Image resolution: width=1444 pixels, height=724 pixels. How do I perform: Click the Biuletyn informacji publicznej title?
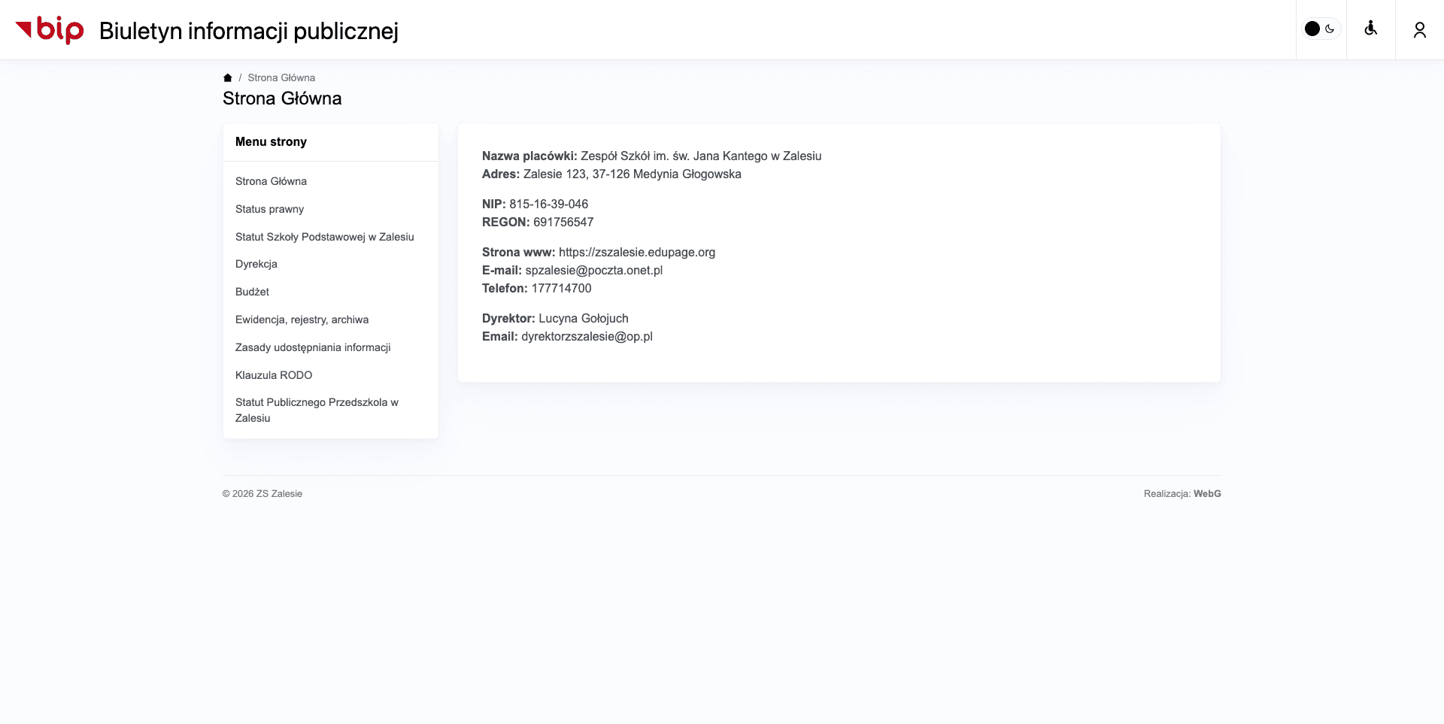pos(248,31)
